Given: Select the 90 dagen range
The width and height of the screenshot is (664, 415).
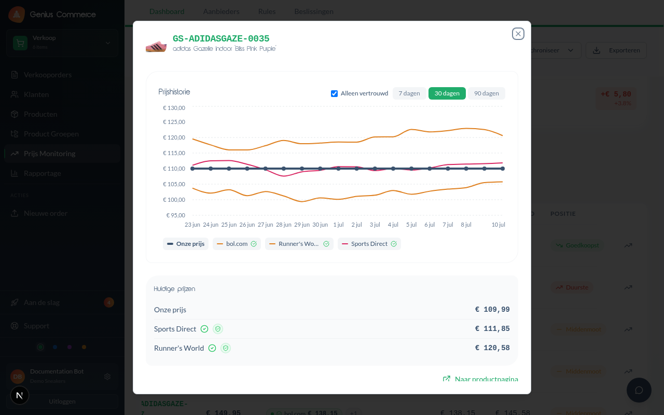Looking at the screenshot, I should [487, 93].
